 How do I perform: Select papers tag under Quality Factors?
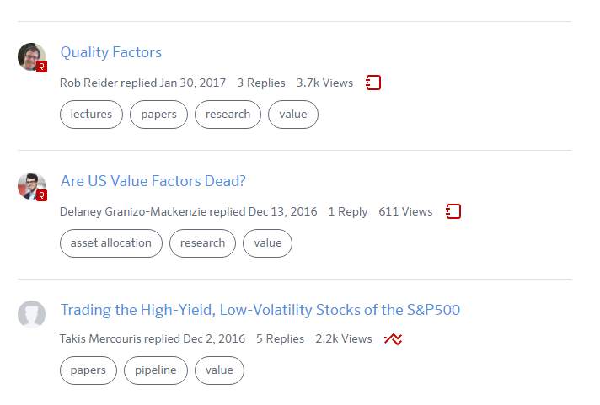coord(158,115)
